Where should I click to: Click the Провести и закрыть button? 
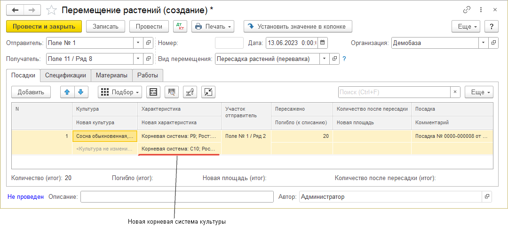tap(44, 26)
